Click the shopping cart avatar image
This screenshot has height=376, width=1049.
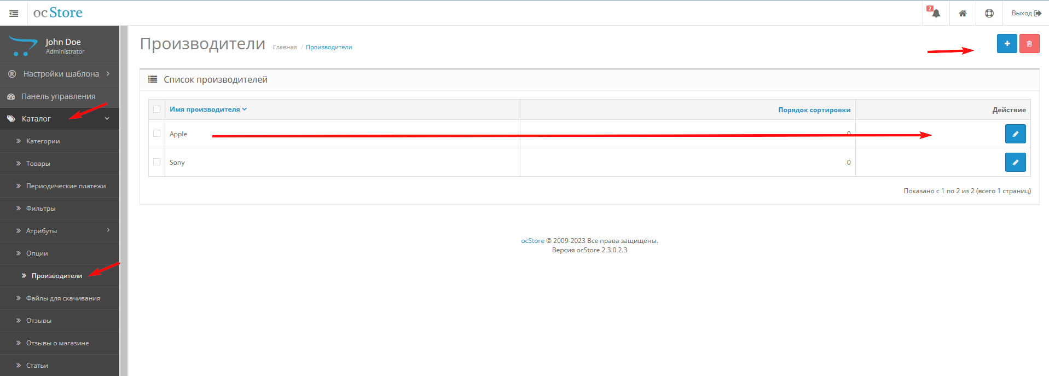pos(22,46)
